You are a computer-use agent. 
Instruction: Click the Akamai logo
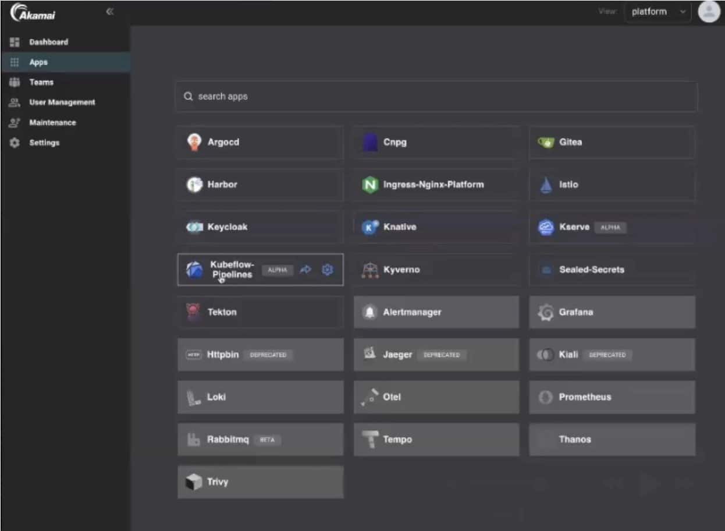pos(34,13)
